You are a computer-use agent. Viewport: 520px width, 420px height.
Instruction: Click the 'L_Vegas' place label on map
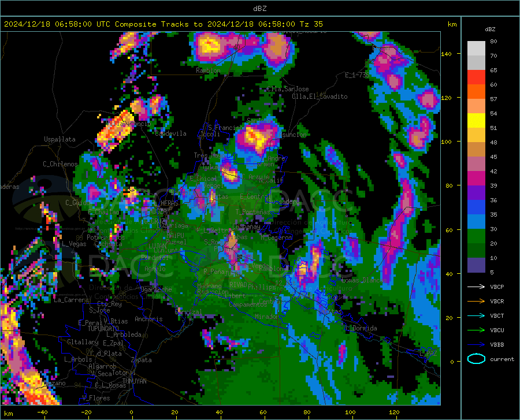(x=74, y=244)
